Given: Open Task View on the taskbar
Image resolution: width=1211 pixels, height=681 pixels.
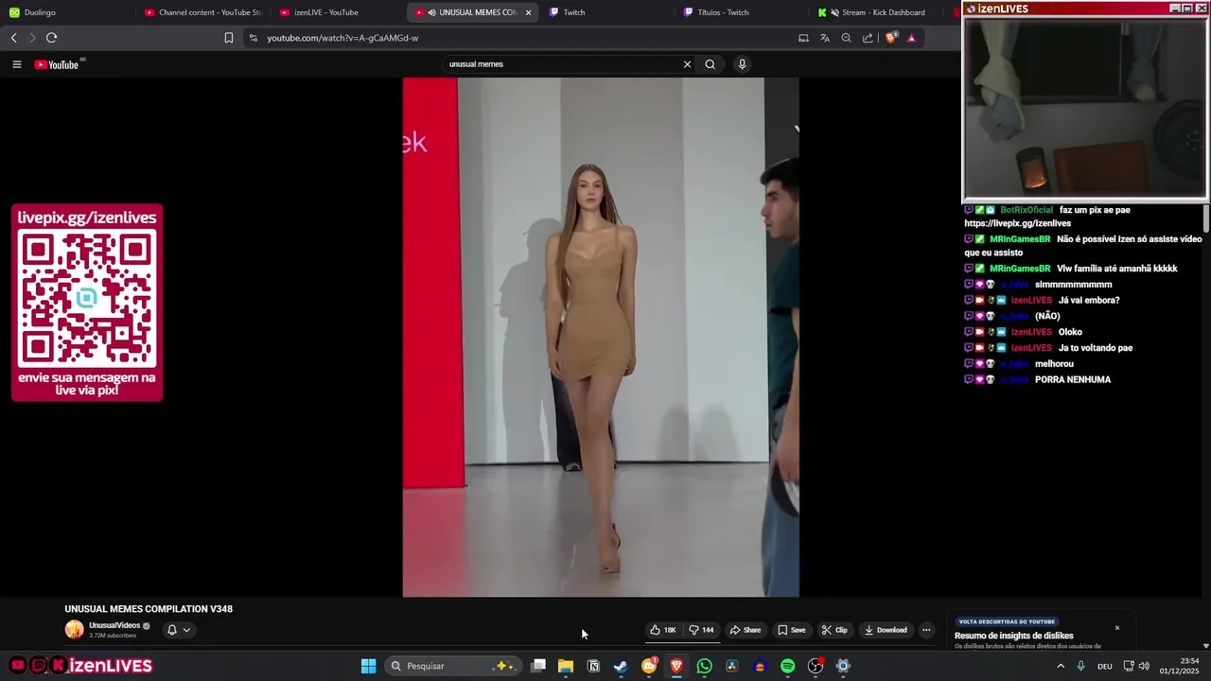Looking at the screenshot, I should [538, 666].
